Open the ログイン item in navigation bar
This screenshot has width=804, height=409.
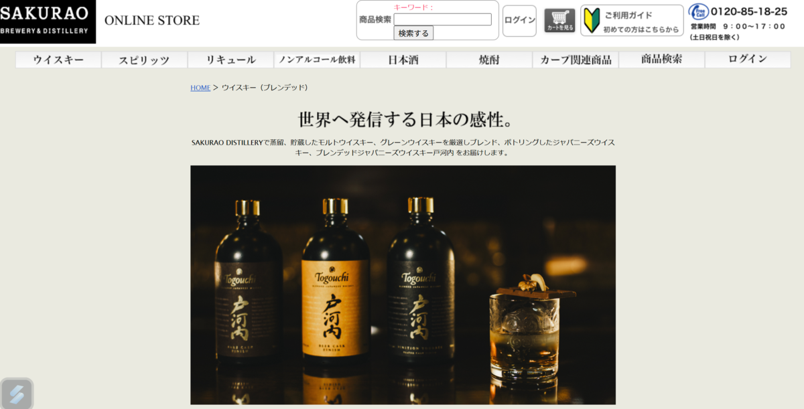click(x=748, y=60)
